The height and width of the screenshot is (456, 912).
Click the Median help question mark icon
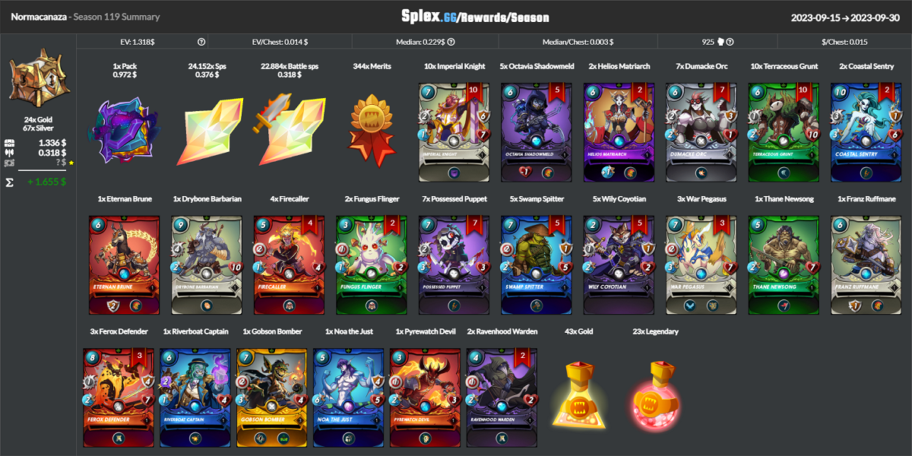pyautogui.click(x=451, y=43)
